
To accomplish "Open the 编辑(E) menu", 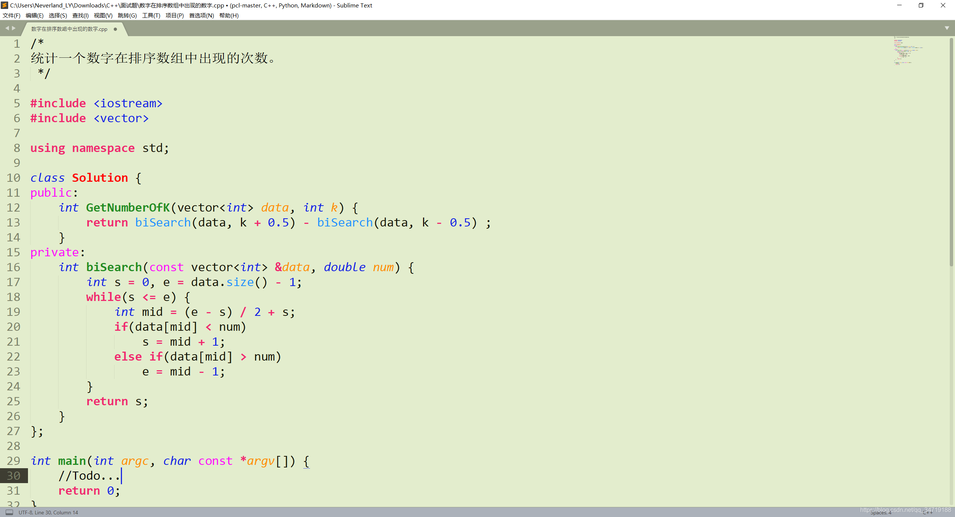I will pyautogui.click(x=35, y=16).
